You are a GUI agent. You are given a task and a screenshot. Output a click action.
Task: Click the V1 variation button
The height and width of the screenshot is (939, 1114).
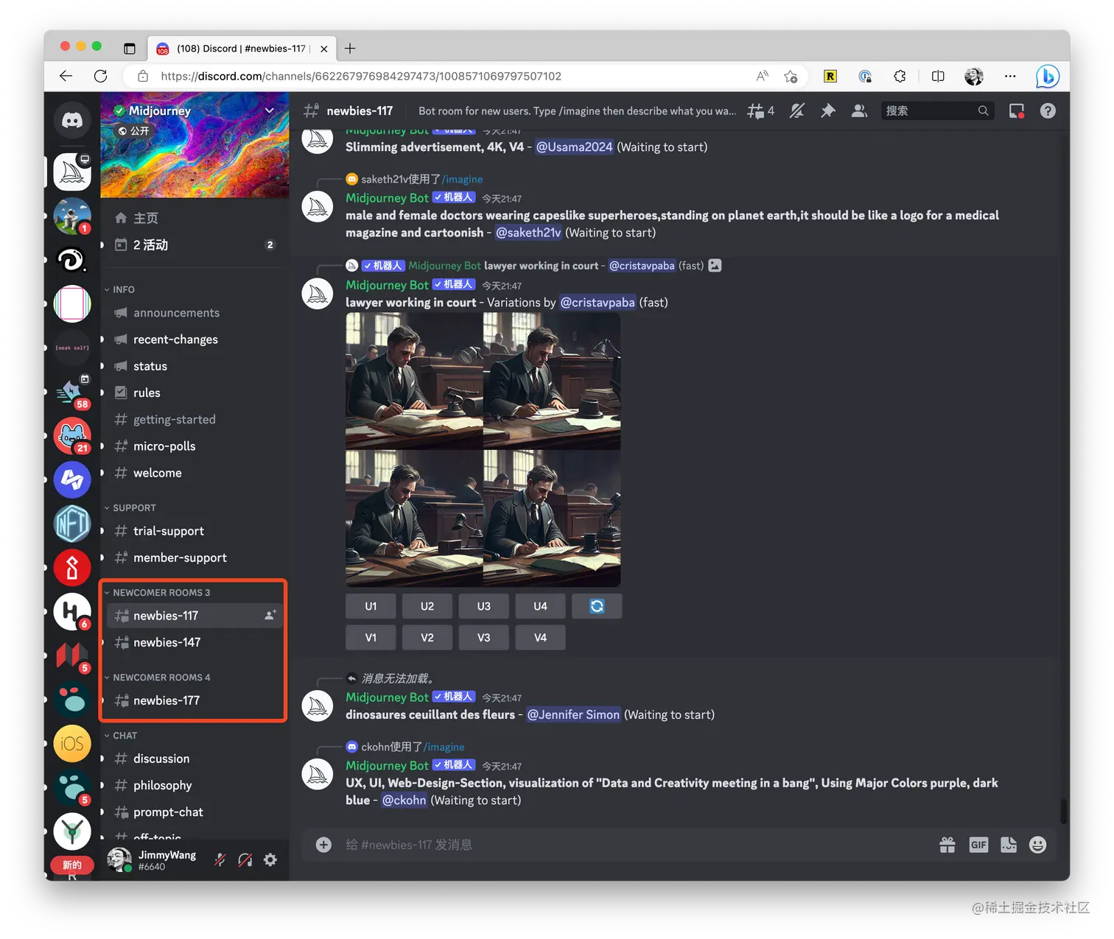tap(371, 637)
